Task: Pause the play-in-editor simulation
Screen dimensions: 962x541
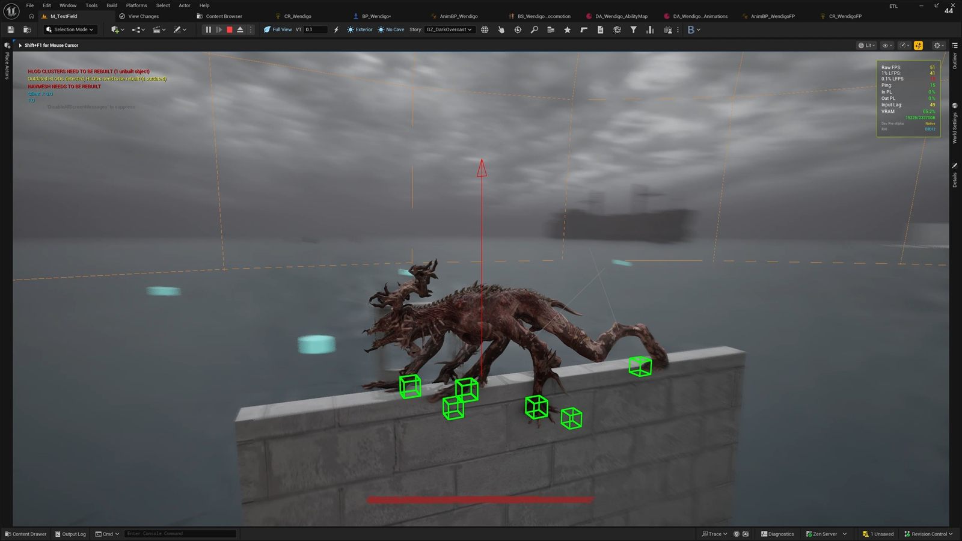Action: (208, 29)
